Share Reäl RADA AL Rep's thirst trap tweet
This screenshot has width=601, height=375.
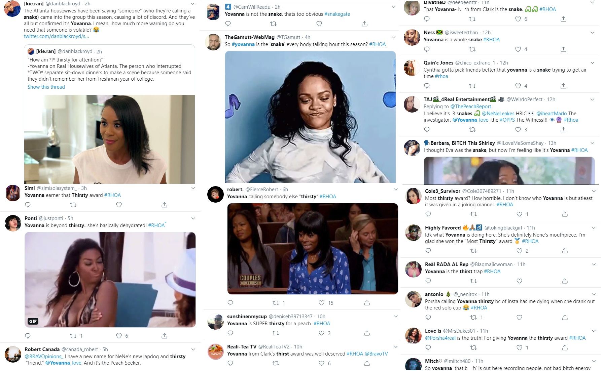(565, 281)
